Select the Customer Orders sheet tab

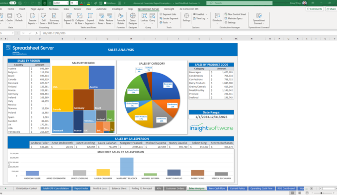point(175,189)
